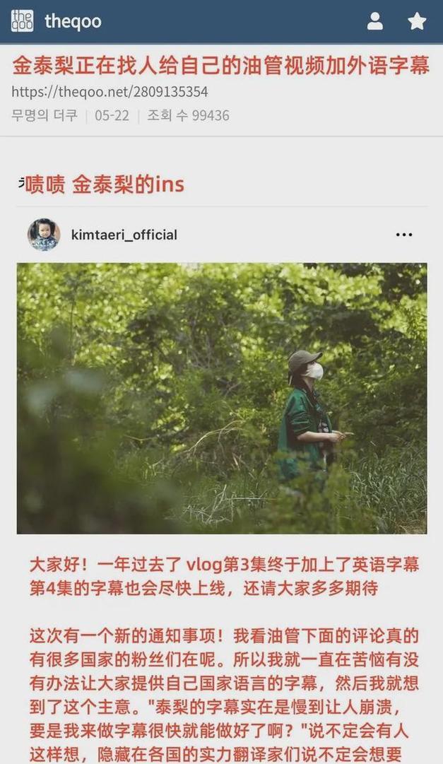Click the 무명의 더쿠 author name
Image resolution: width=443 pixels, height=764 pixels.
[x=45, y=115]
